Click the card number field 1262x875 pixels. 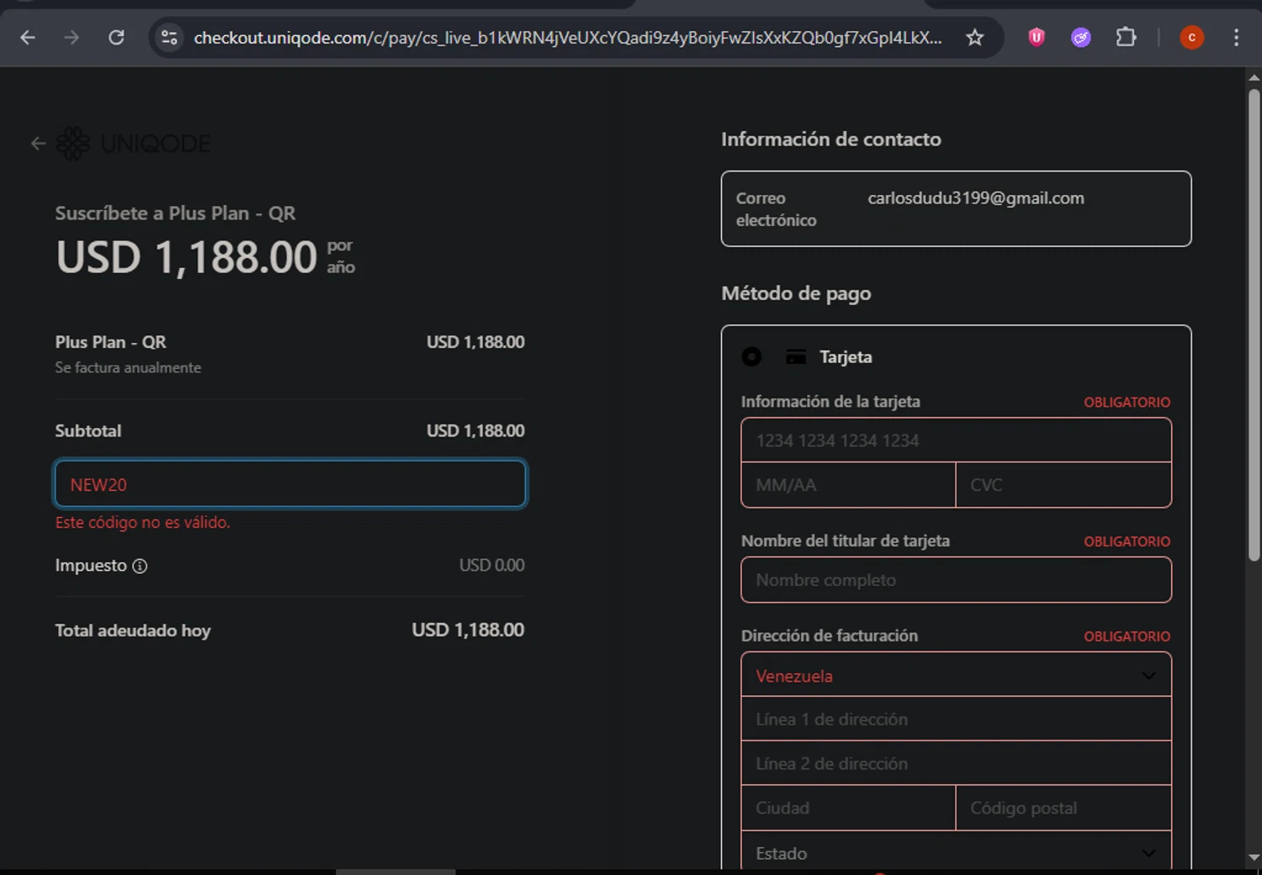pyautogui.click(x=956, y=440)
